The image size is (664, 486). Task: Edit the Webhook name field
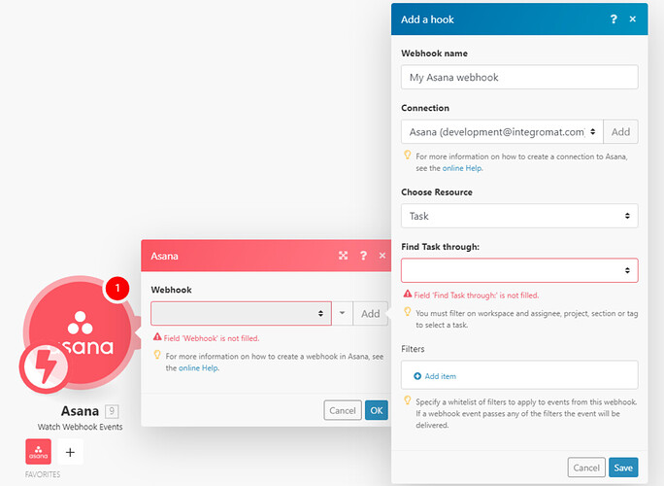(519, 77)
